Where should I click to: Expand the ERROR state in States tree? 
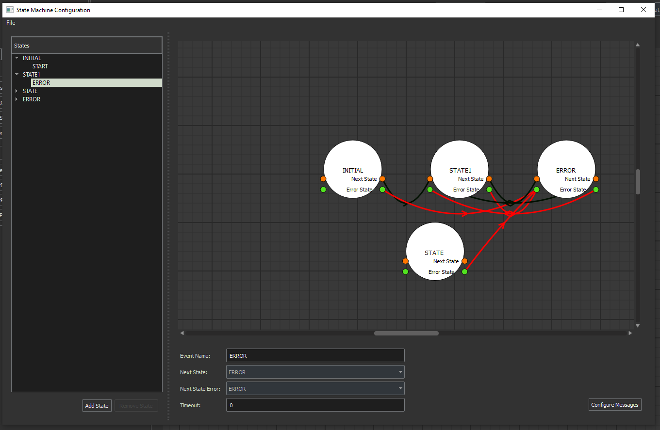click(17, 99)
